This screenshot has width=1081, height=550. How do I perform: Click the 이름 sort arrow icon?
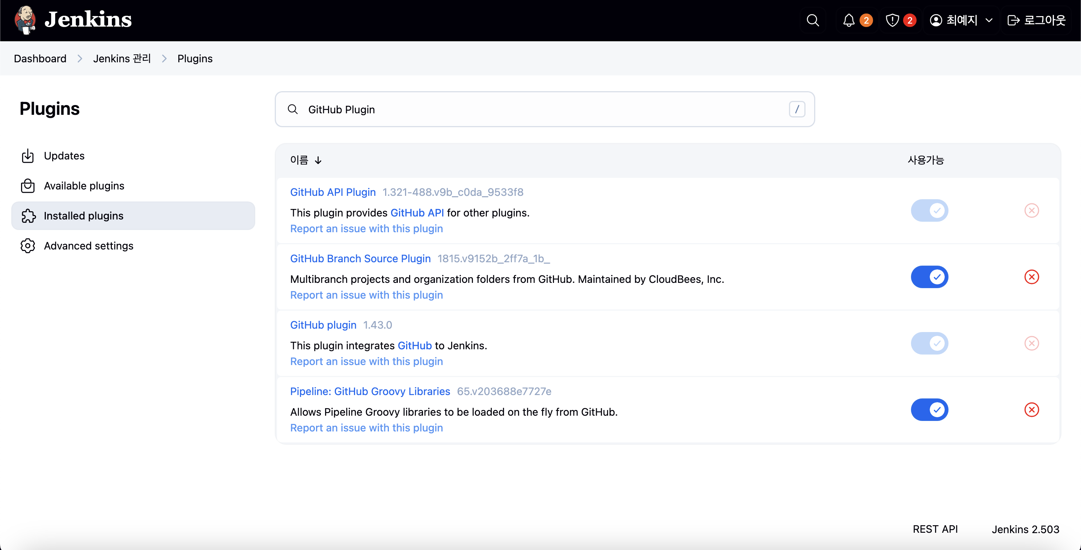(318, 160)
